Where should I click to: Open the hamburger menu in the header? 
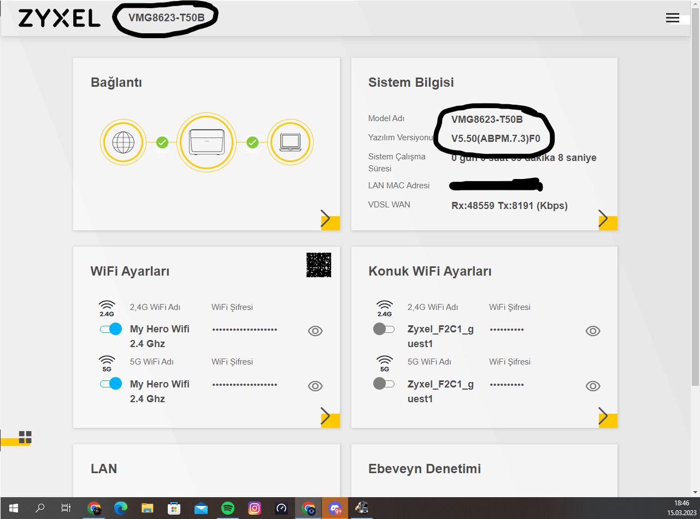pyautogui.click(x=672, y=18)
